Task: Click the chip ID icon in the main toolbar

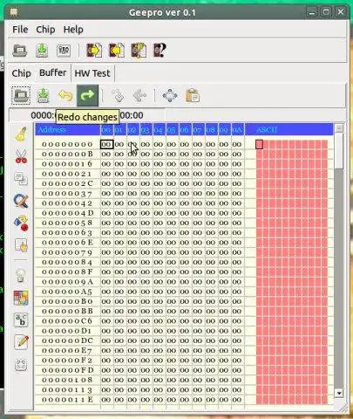Action: click(64, 51)
